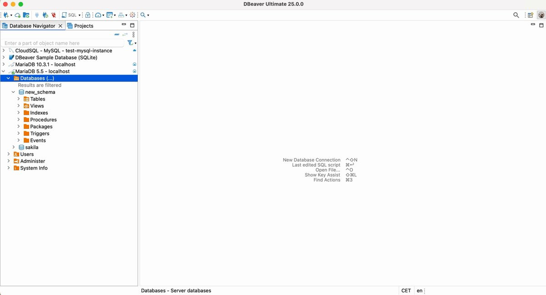The height and width of the screenshot is (295, 546).
Task: Click the 'Last edited SQL script' hint
Action: 316,165
